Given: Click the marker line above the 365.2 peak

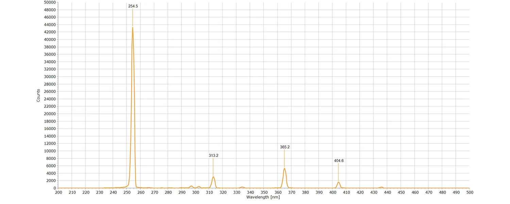Looking at the screenshot, I should click(x=285, y=158).
